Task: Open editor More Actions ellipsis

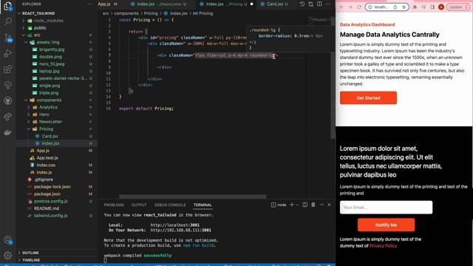Action: click(328, 4)
